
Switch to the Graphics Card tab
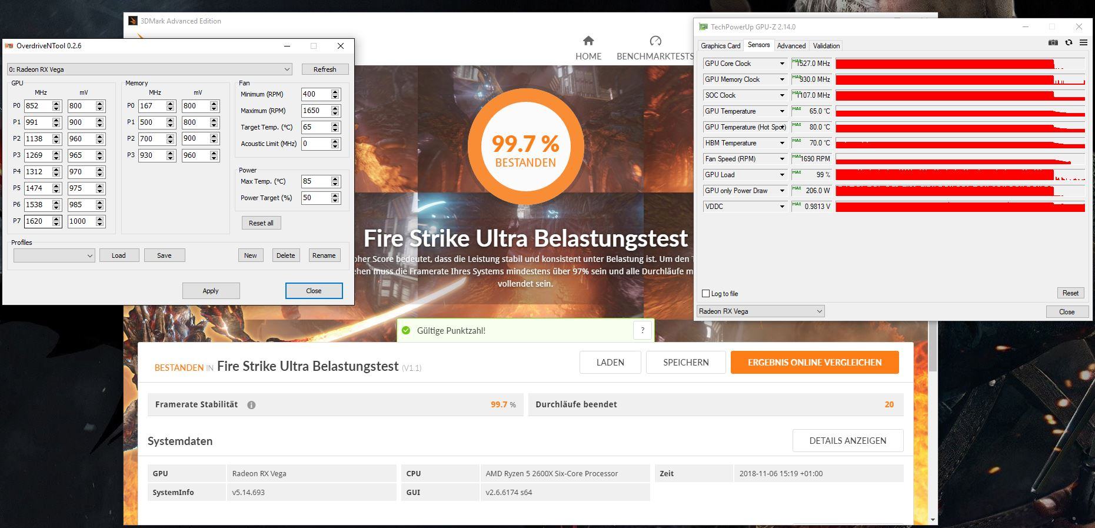click(x=720, y=46)
